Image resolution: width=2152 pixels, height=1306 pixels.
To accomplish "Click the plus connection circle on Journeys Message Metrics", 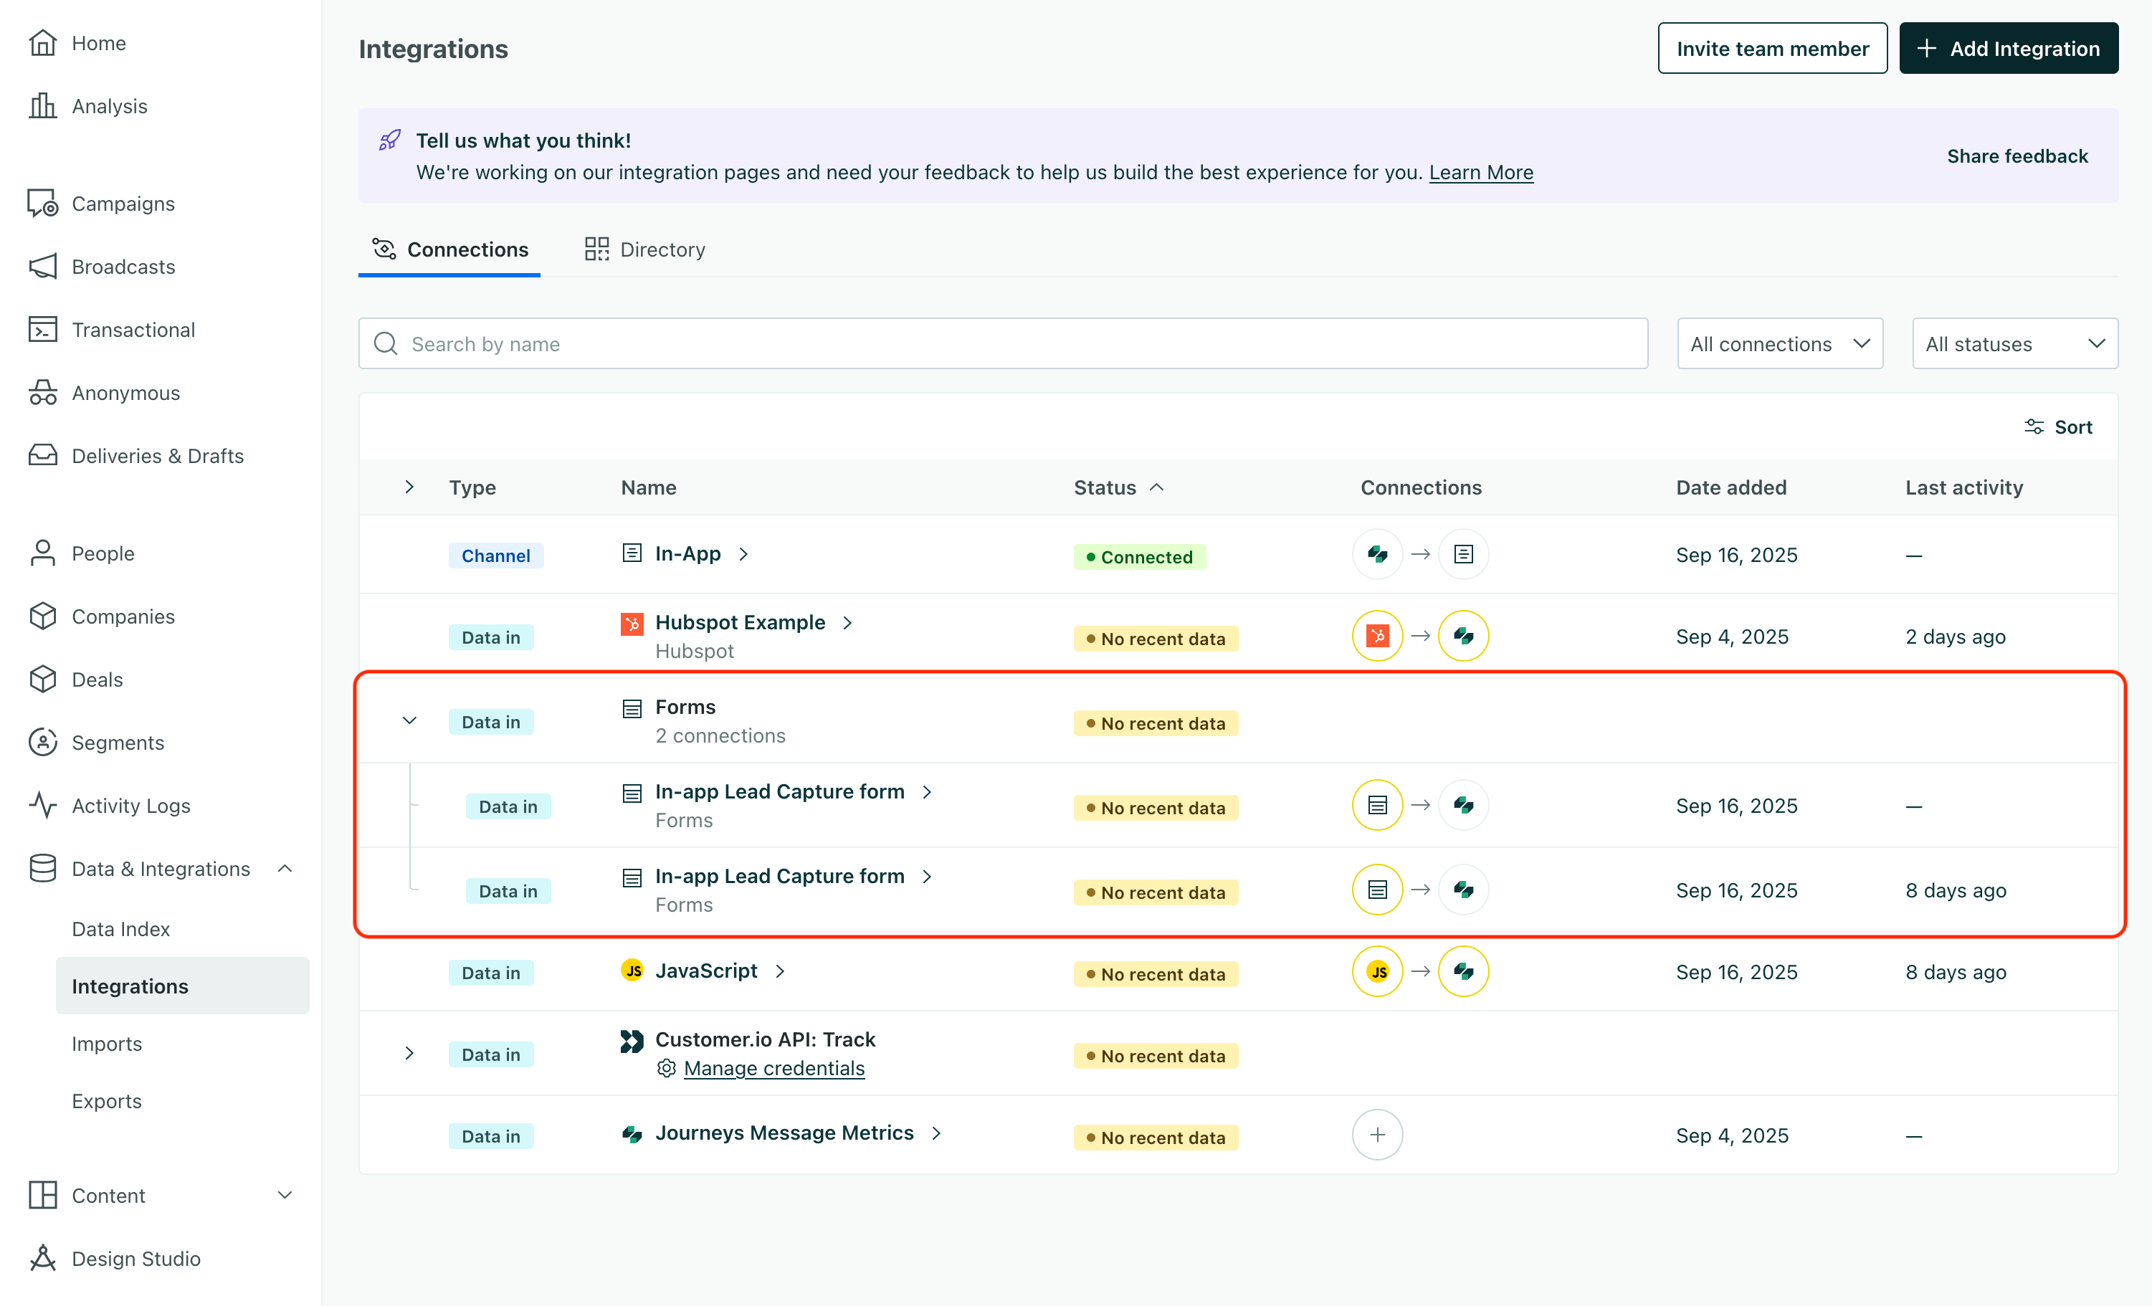I will click(1377, 1134).
